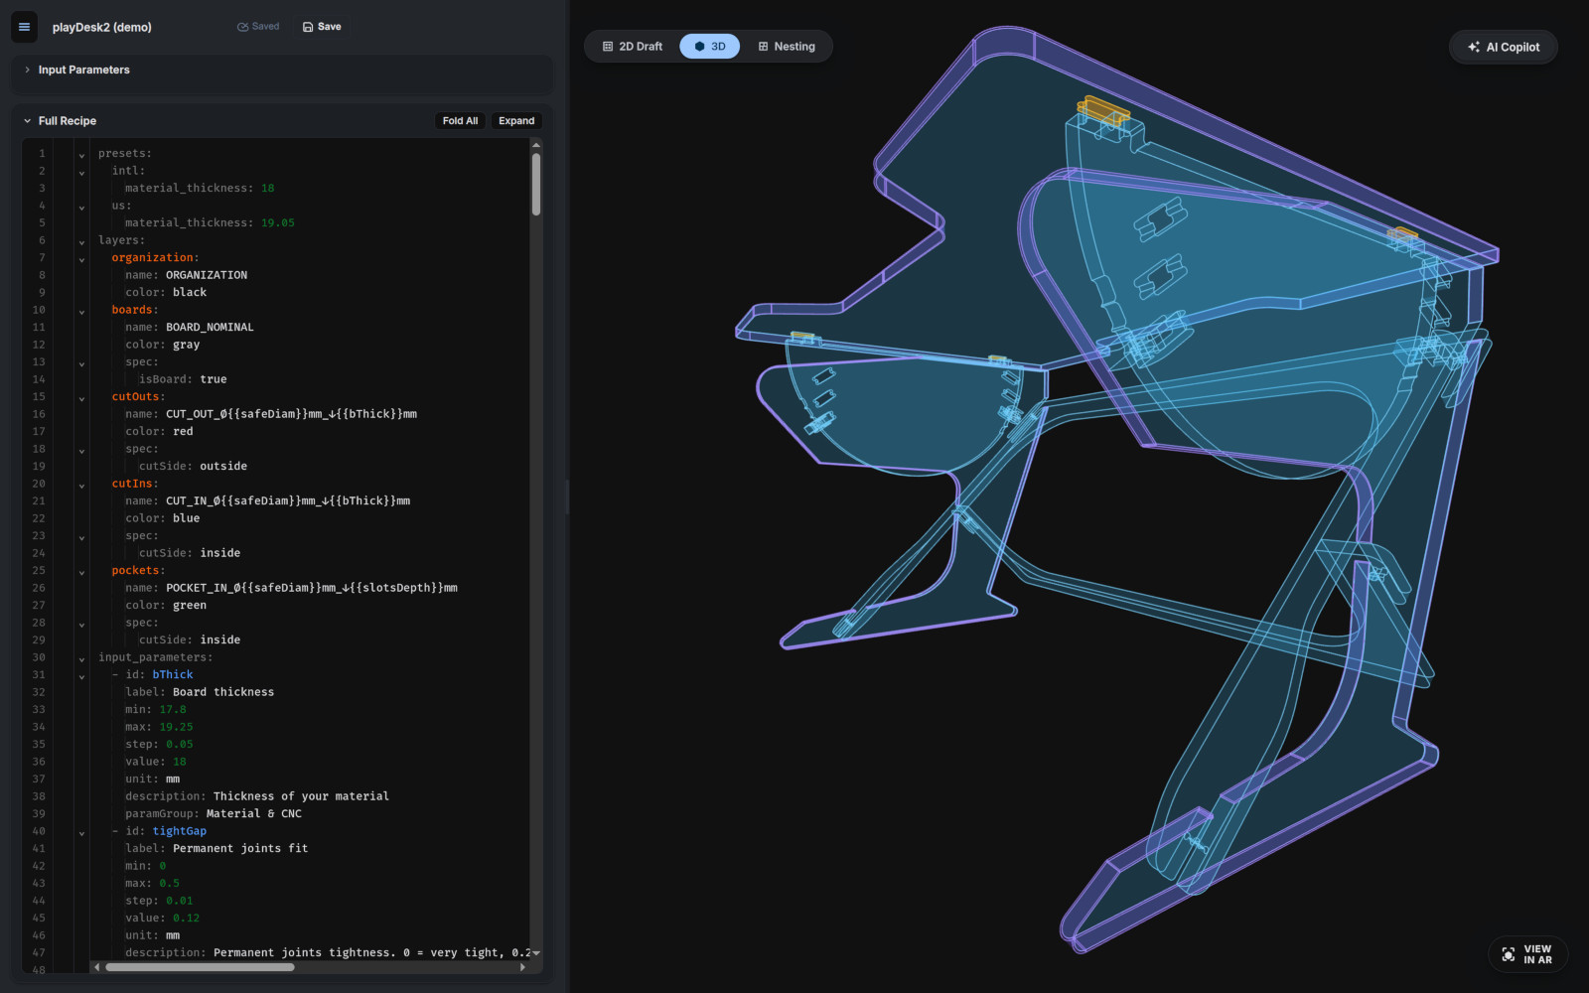Open the hamburger main menu
Screen dimensions: 1589x993
24,27
